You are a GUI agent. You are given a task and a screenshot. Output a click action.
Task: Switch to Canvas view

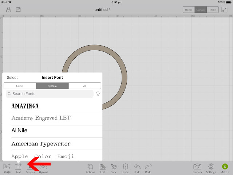(201, 10)
